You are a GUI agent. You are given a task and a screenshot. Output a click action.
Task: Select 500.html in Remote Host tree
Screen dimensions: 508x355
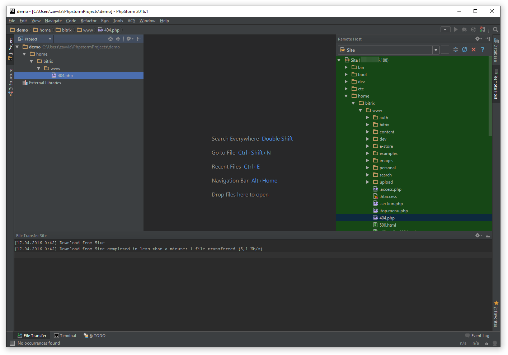click(388, 225)
